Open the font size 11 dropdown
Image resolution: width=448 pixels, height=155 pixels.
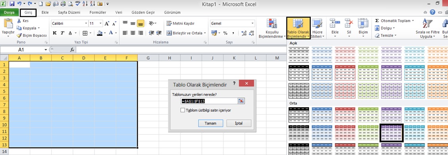tap(100, 23)
